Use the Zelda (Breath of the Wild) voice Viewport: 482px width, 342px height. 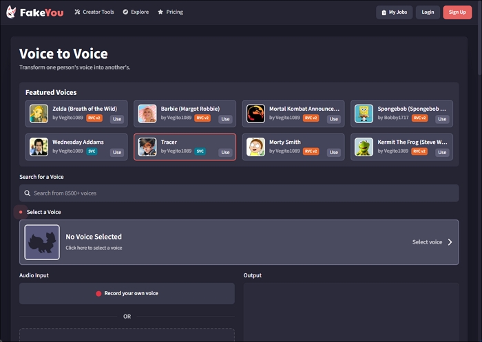[117, 119]
